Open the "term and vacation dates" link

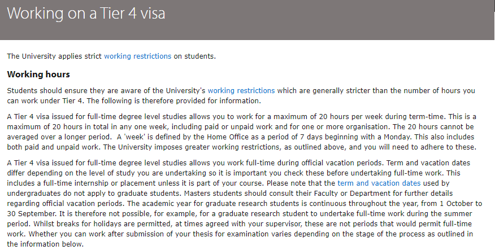click(x=379, y=183)
